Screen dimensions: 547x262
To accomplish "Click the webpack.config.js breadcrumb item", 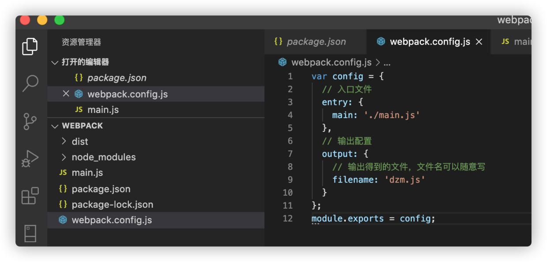I will [331, 63].
